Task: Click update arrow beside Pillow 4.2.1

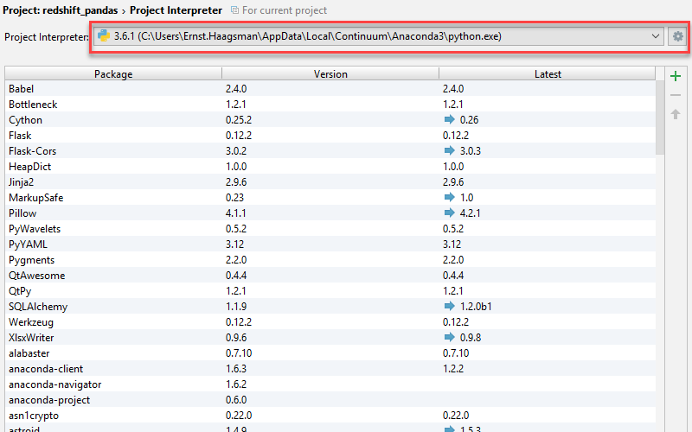Action: click(449, 213)
